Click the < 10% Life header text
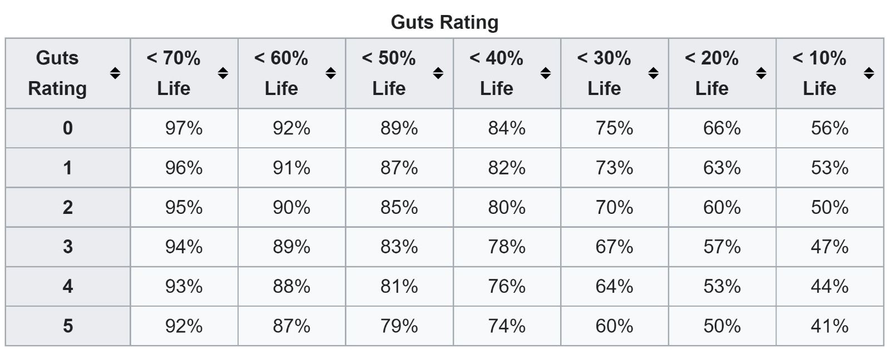 [x=819, y=73]
